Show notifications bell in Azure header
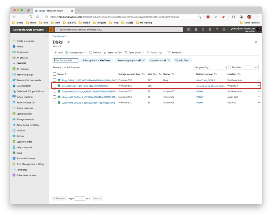Image resolution: width=272 pixels, height=217 pixels. pyautogui.click(x=203, y=30)
